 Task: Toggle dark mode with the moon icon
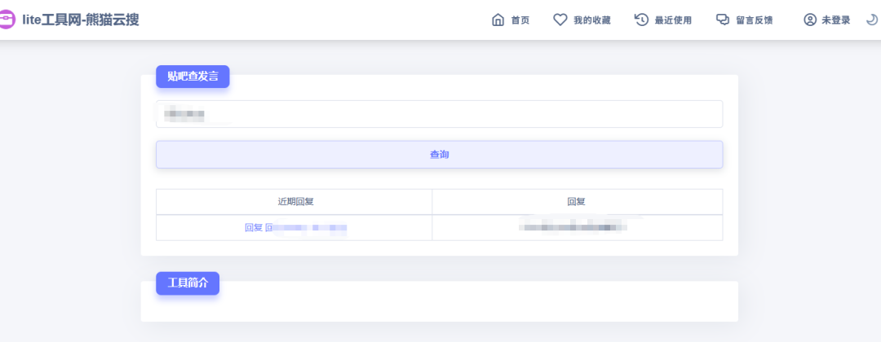[871, 20]
